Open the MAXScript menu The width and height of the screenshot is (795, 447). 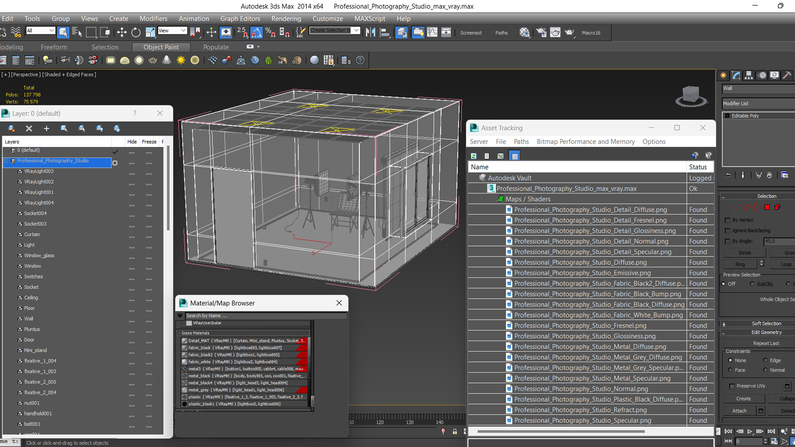(370, 19)
